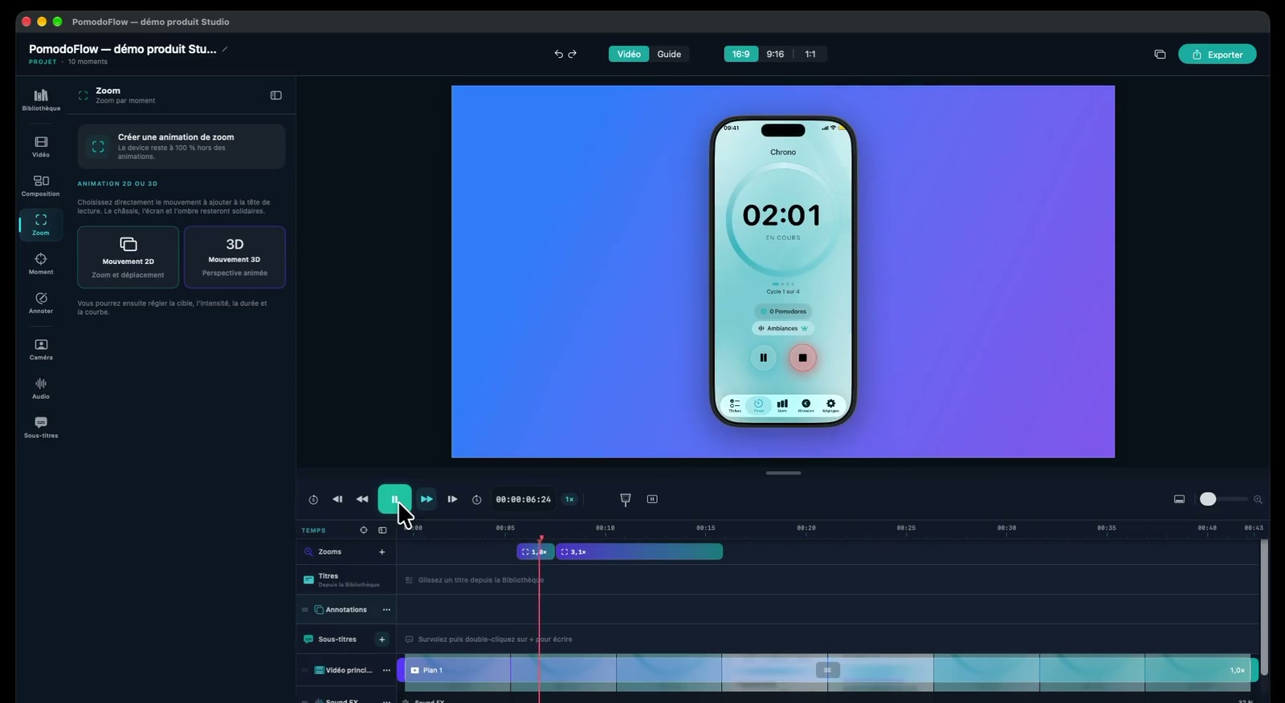Pause playback with the green button
Viewport: 1285px width, 703px height.
(395, 499)
